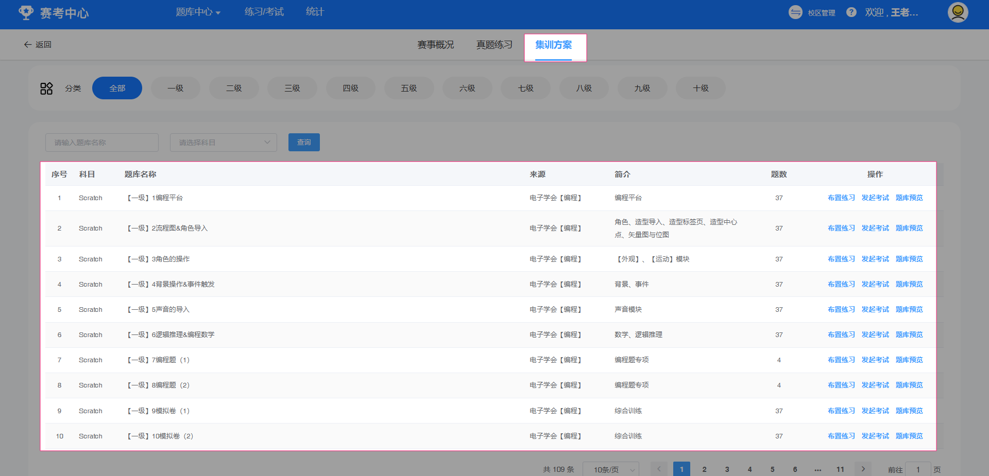Open the 请选择科目 subject dropdown
Viewport: 989px width, 476px height.
pyautogui.click(x=224, y=143)
